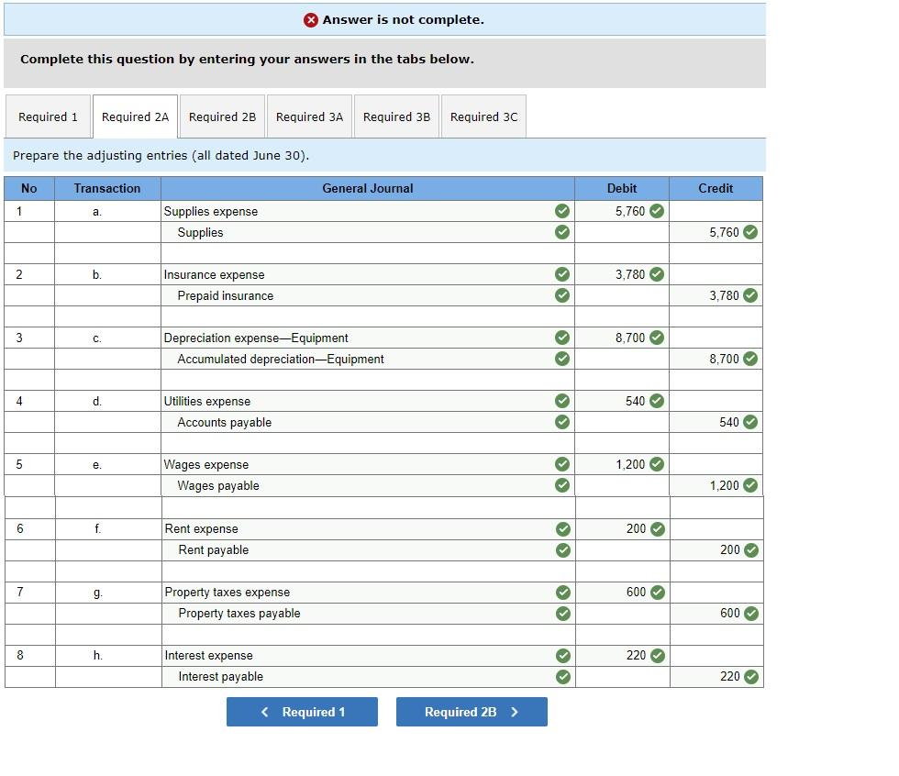Go back with the Required 1 button

(302, 712)
